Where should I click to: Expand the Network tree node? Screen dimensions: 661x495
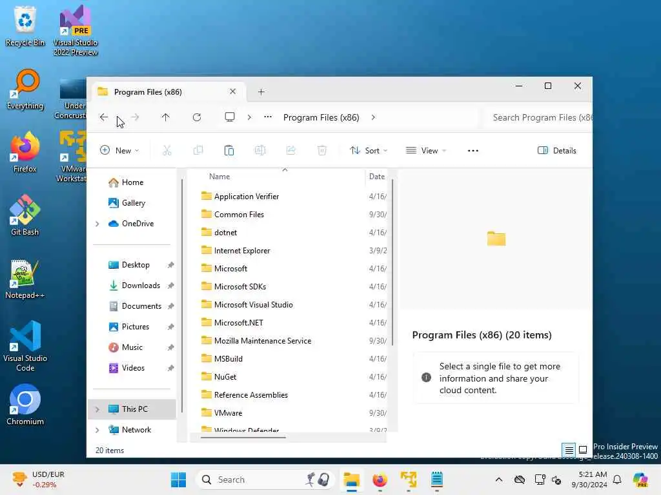point(97,430)
